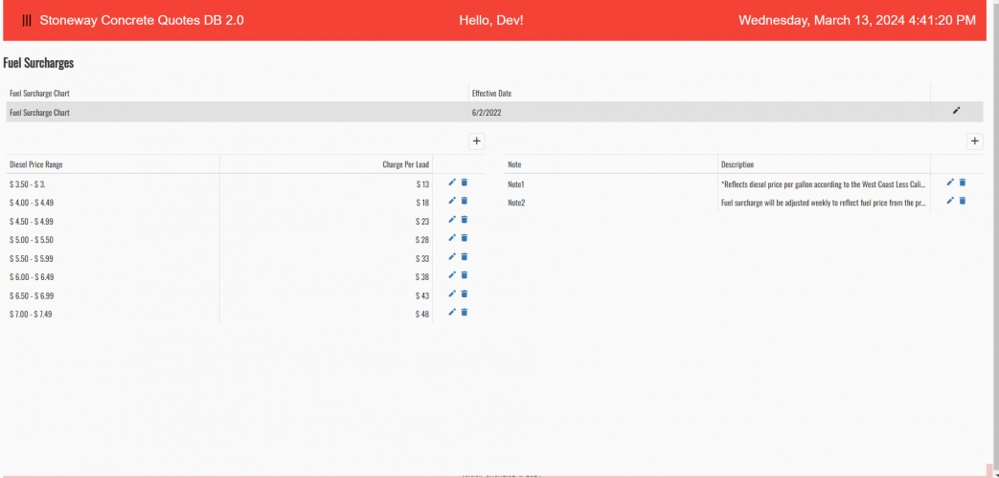
Task: Edit the $ 6.00 - $ 6.49 range
Action: [x=452, y=275]
